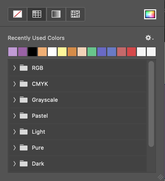Click the swatch list scrollbar thumb
This screenshot has width=165, height=181.
coord(151,104)
